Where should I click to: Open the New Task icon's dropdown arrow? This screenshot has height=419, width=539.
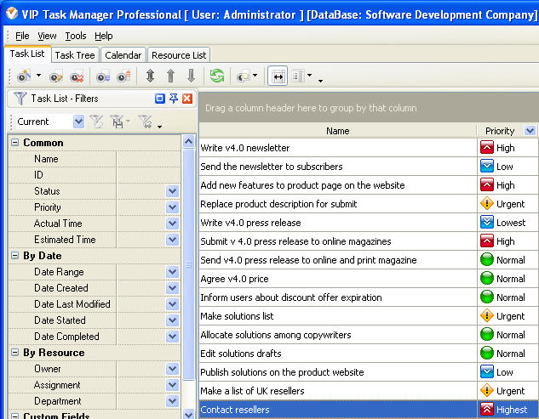point(38,75)
